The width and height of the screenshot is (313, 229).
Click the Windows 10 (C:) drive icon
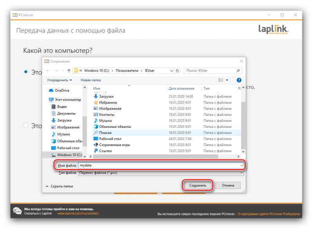(x=53, y=155)
